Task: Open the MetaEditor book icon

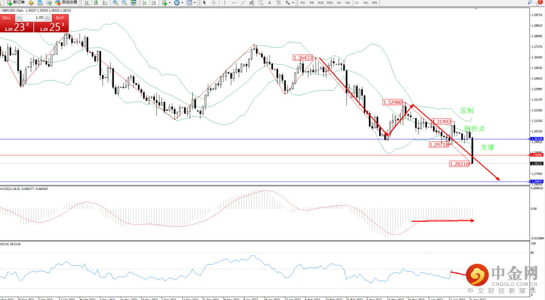Action: point(31,3)
